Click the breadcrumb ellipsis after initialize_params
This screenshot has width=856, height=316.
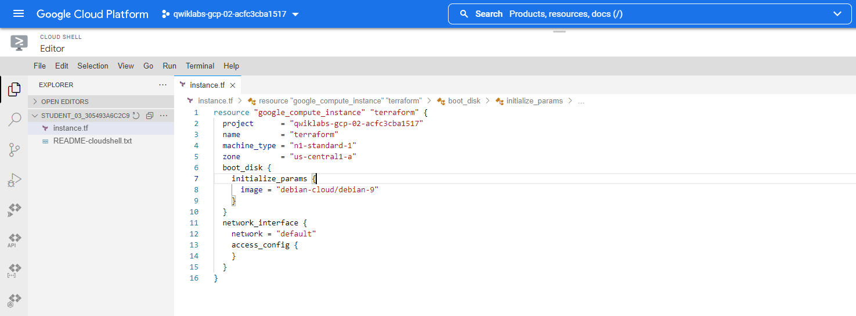coord(581,101)
